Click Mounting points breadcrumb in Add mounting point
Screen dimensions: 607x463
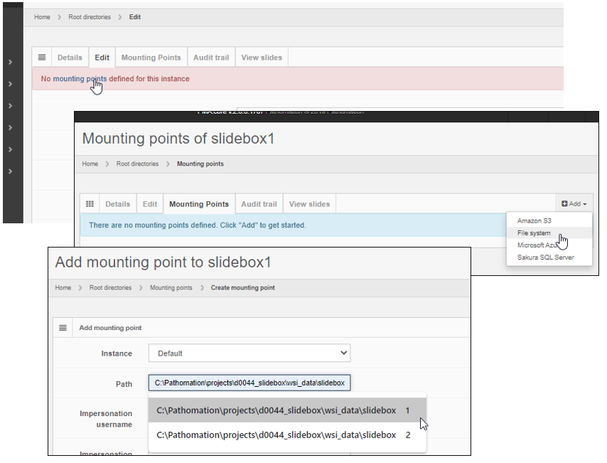171,288
